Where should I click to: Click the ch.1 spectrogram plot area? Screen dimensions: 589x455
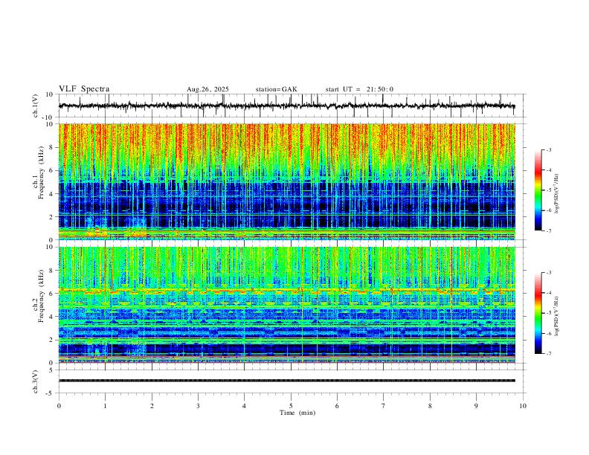coord(286,181)
